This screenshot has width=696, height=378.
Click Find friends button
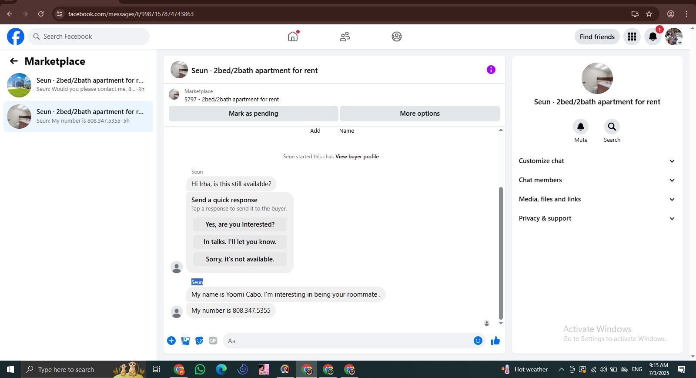pyautogui.click(x=597, y=37)
